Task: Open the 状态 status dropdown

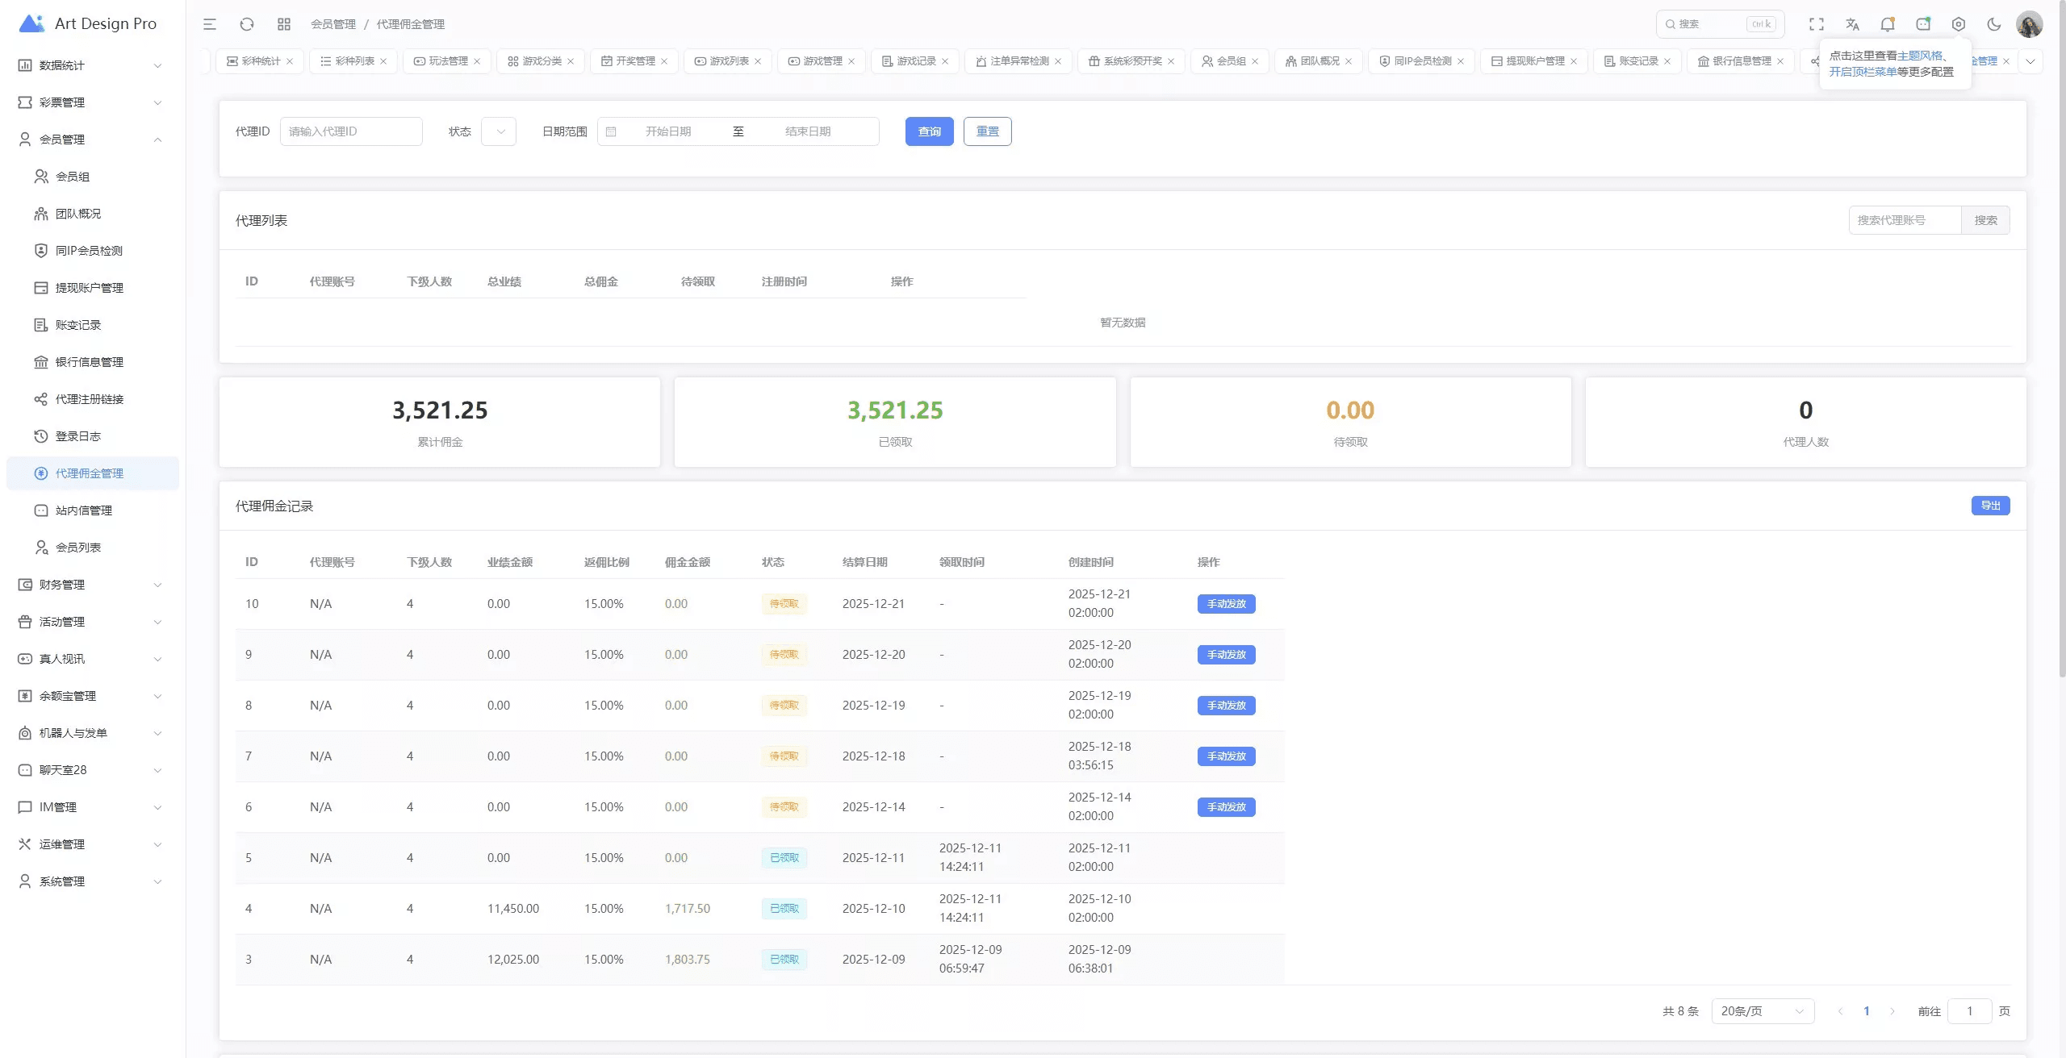Action: pos(499,131)
